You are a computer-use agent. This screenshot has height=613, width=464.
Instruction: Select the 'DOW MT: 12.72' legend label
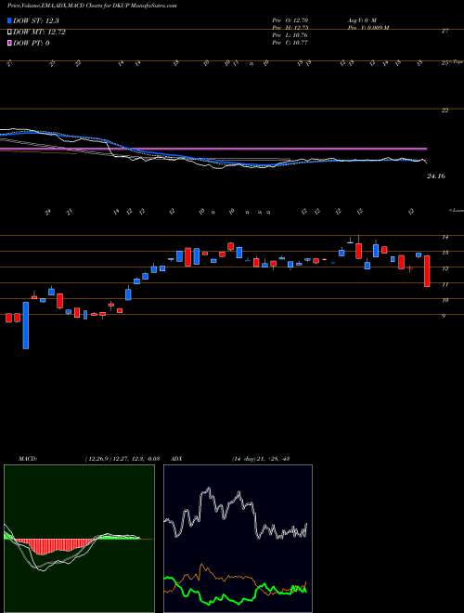click(x=39, y=33)
